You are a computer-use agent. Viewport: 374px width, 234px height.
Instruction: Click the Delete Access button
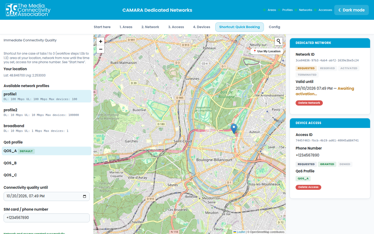pyautogui.click(x=308, y=187)
